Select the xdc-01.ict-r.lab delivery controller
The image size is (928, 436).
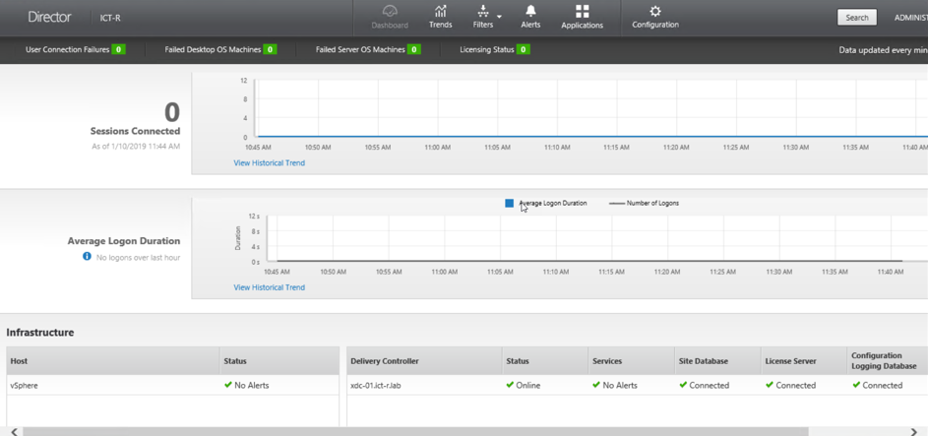pos(376,386)
